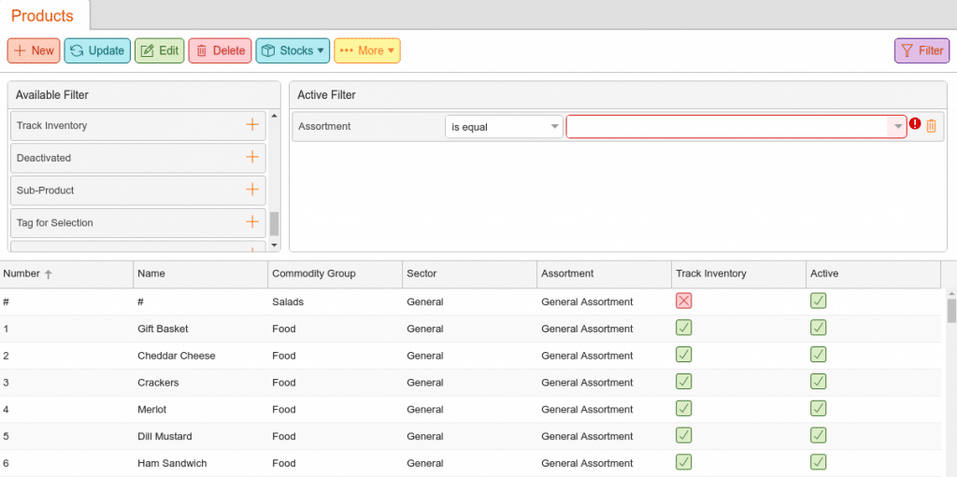Viewport: 957px width, 477px height.
Task: Open the More options menu
Action: pos(367,50)
